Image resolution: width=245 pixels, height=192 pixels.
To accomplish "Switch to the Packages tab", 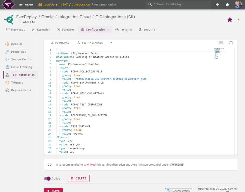I will [15, 30].
